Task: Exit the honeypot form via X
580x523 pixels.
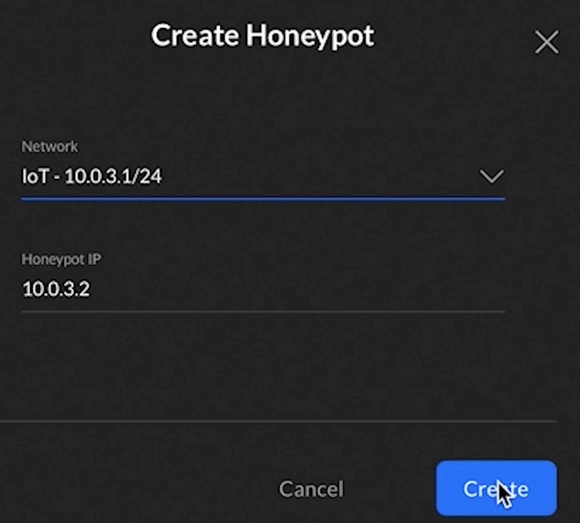Action: click(x=547, y=42)
